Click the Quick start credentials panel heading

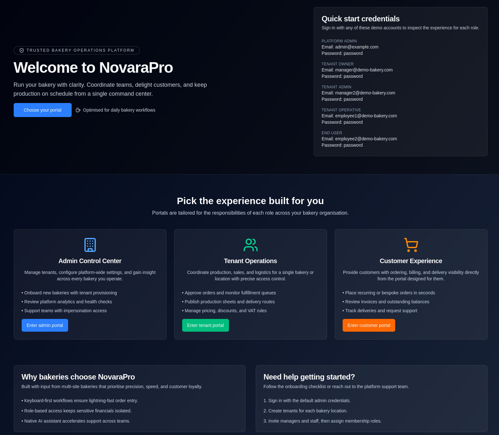click(360, 19)
